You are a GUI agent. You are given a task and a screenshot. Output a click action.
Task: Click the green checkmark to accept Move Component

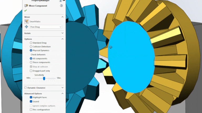(x=26, y=10)
